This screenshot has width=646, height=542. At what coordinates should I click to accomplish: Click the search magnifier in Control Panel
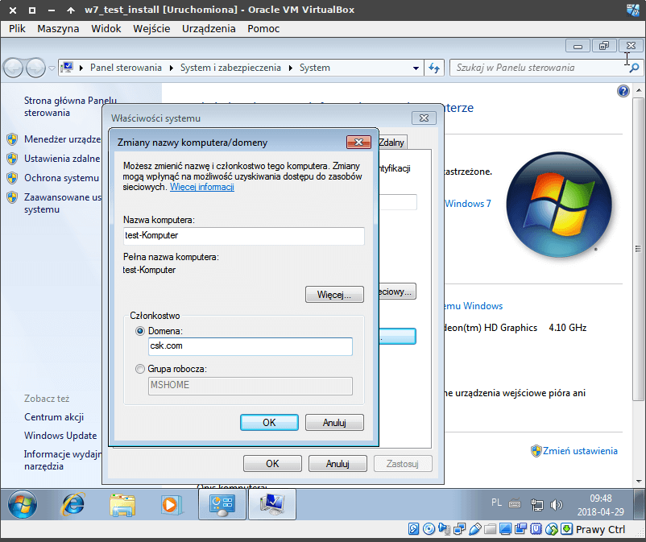click(634, 68)
